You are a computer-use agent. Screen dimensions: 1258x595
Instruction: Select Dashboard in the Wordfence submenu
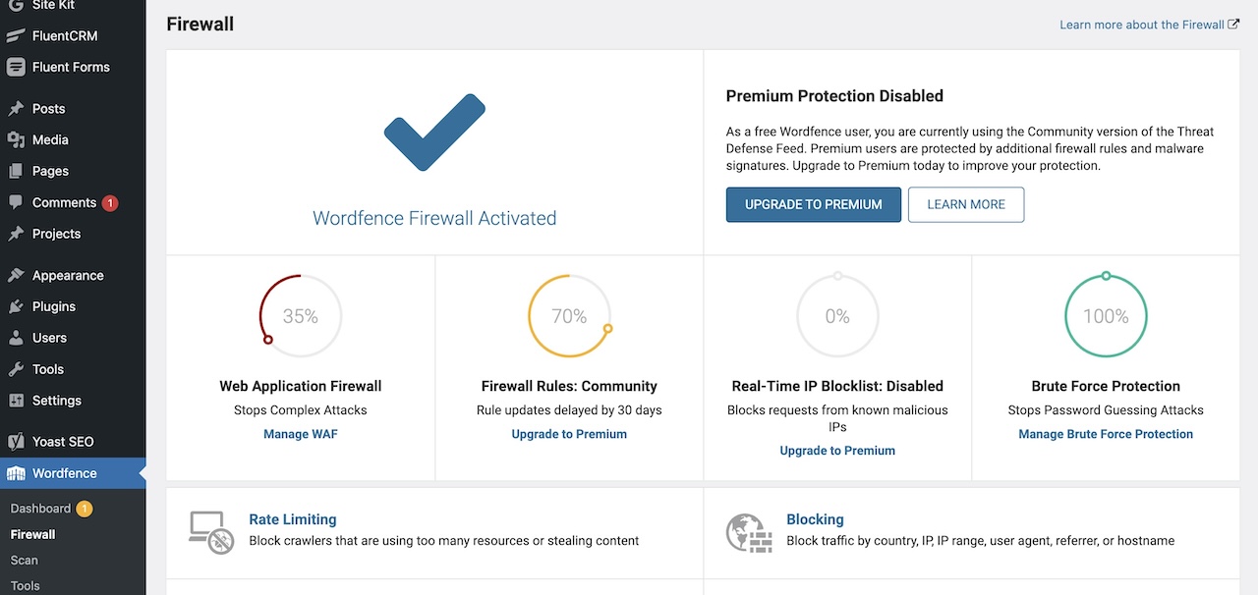[39, 509]
